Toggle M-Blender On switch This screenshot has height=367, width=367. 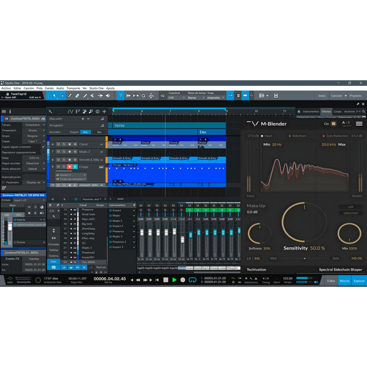(334, 123)
